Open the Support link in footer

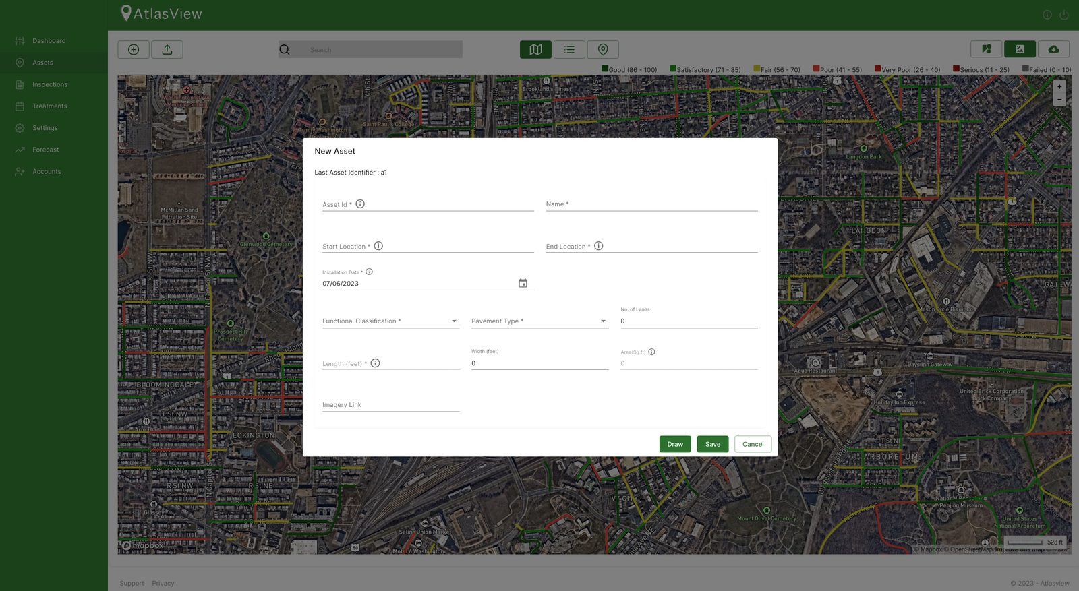132,583
